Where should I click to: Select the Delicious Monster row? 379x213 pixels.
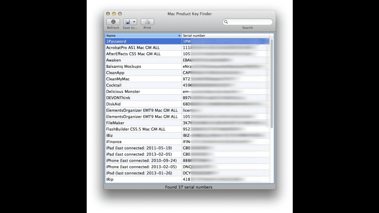(187, 91)
